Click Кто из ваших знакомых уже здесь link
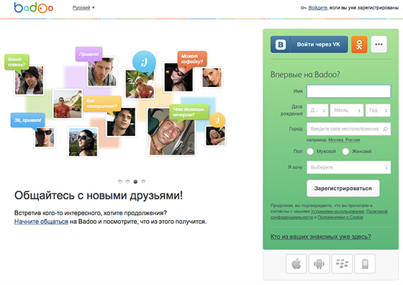The width and height of the screenshot is (403, 285). [x=320, y=237]
